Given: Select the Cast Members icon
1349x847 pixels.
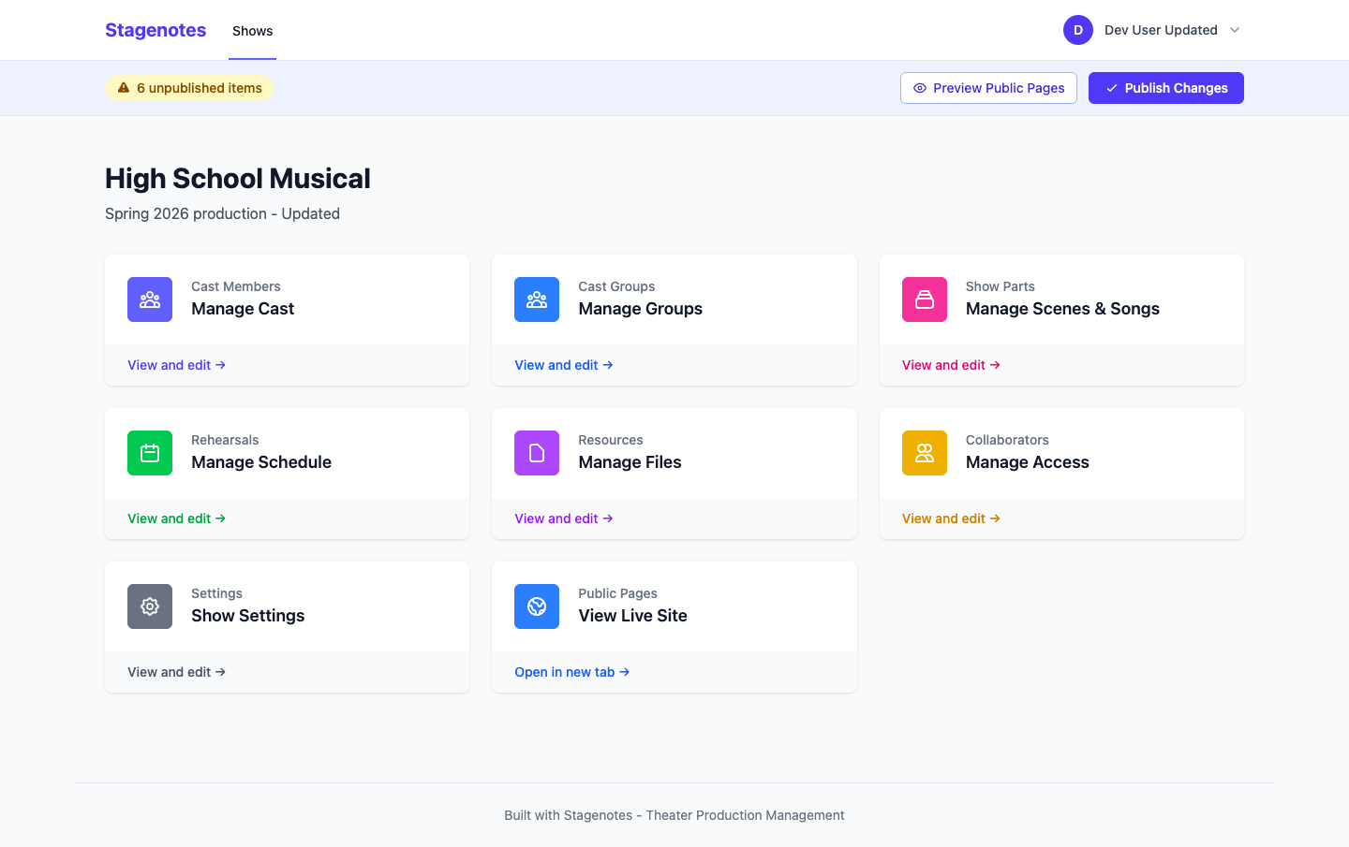Looking at the screenshot, I should (x=150, y=299).
